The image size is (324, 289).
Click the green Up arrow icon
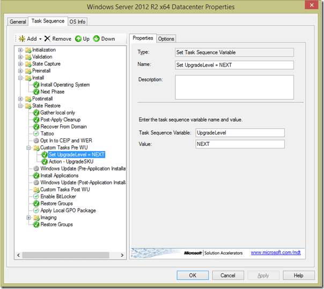coord(78,39)
